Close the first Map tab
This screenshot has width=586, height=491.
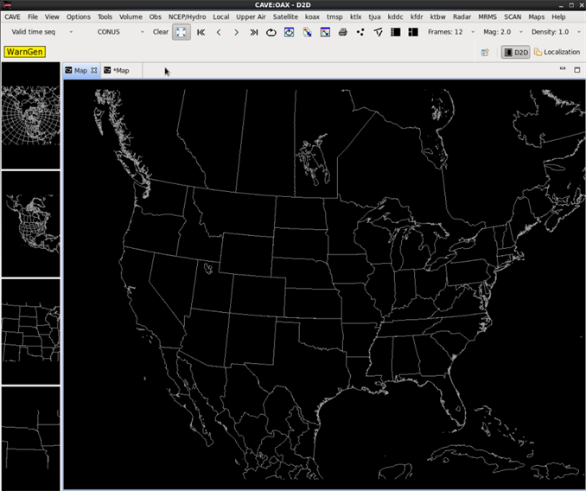94,70
